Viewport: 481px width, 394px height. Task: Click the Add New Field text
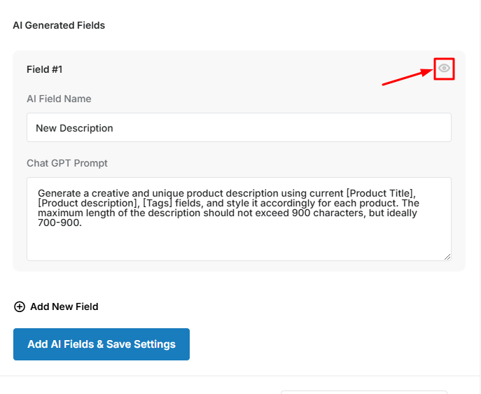64,307
